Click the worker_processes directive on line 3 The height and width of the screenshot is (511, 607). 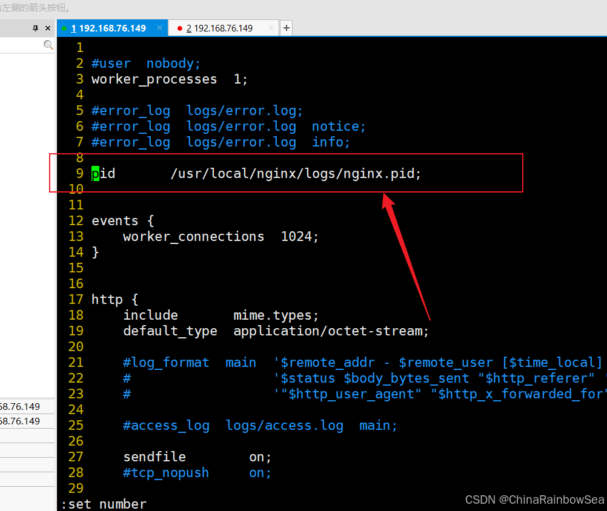coord(154,79)
